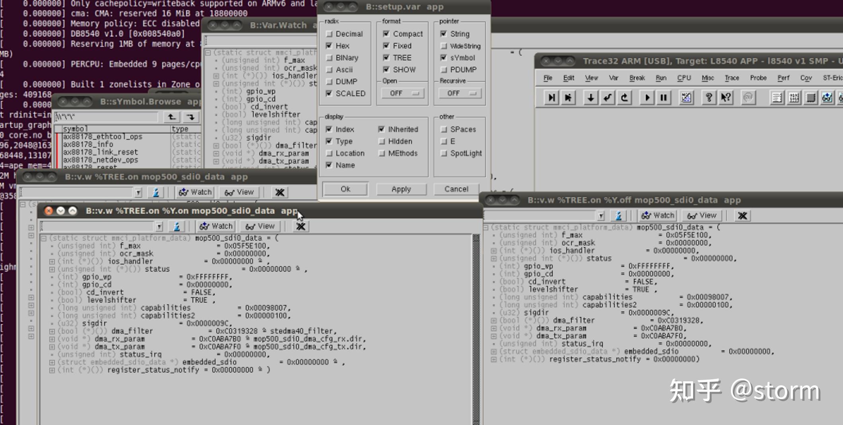Click the context help pointer icon
843x425 pixels.
click(726, 98)
